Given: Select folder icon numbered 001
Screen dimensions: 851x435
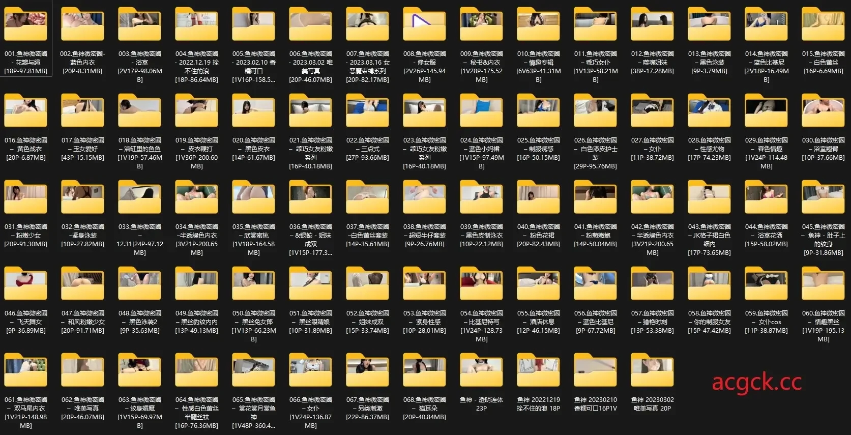Looking at the screenshot, I should coord(25,24).
